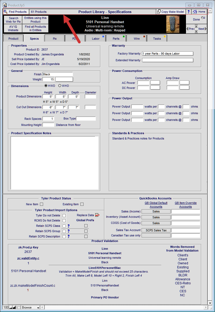
Task: Click the Factory Warranty input field
Action: 168,54
